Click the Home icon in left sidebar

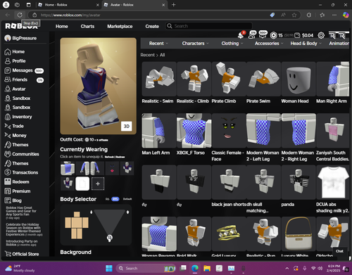click(x=8, y=52)
